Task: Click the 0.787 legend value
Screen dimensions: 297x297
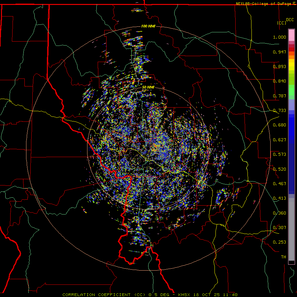Action: click(280, 96)
